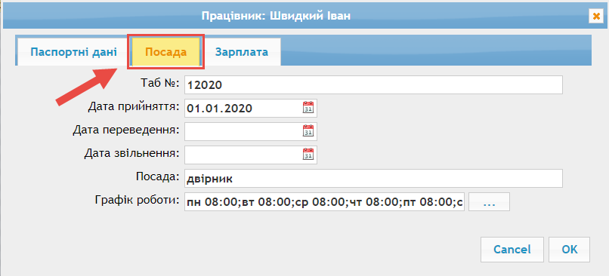Click the Таб №: label
Image resolution: width=609 pixels, height=276 pixels.
(x=160, y=83)
